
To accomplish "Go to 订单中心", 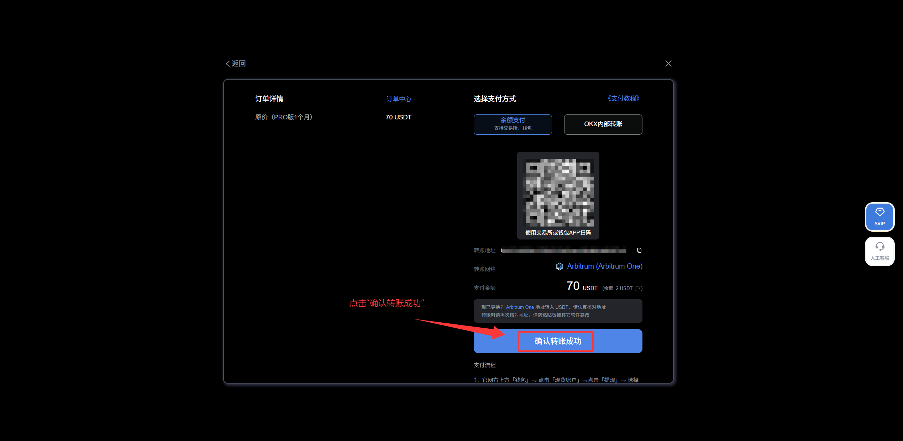I will [x=398, y=99].
